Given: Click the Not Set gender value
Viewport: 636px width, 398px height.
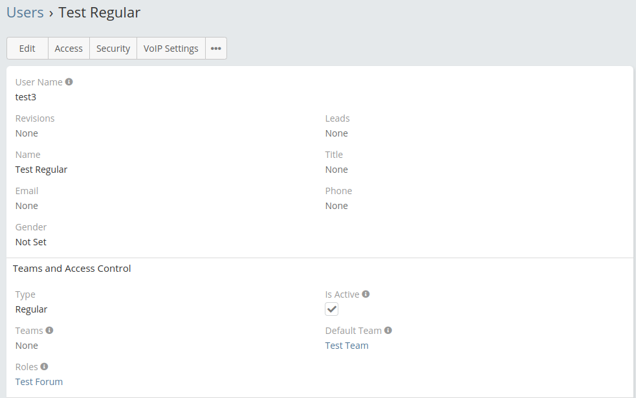Looking at the screenshot, I should click(31, 242).
